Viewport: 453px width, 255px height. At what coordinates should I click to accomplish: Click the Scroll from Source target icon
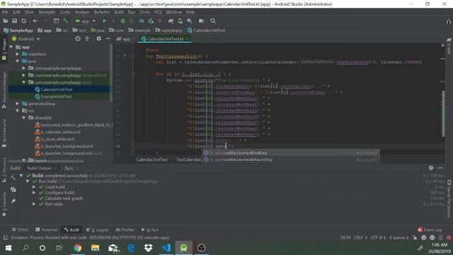coord(78,38)
